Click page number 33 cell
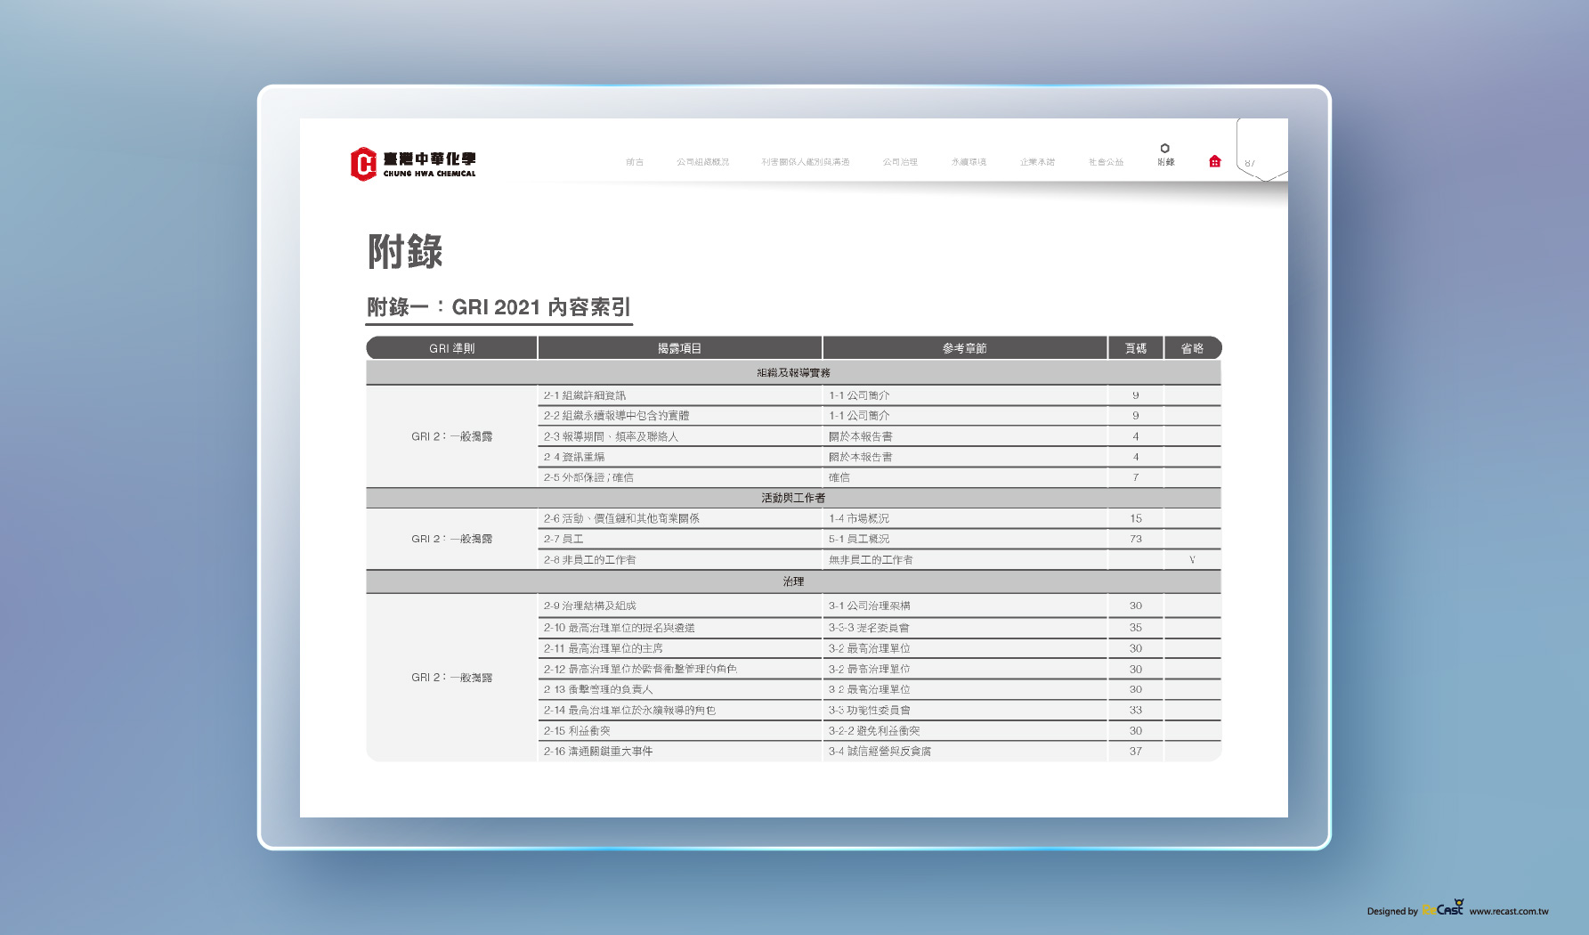 [1136, 710]
